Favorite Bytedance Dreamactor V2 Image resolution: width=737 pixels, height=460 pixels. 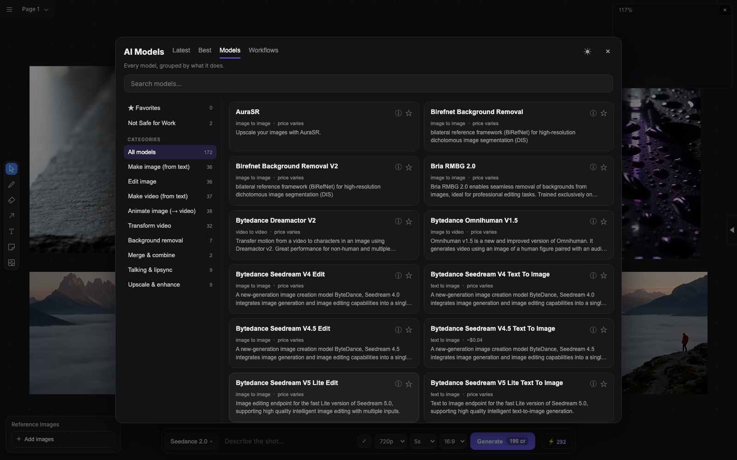[409, 221]
